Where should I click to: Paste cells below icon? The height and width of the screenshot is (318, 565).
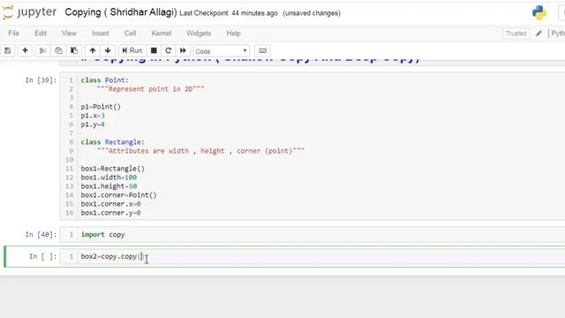click(74, 51)
